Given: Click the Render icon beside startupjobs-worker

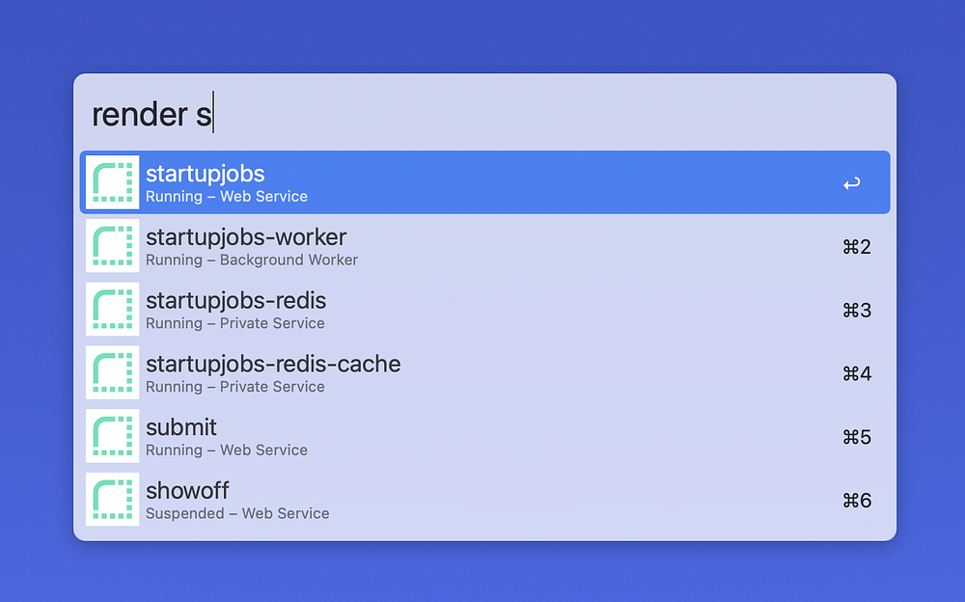Looking at the screenshot, I should tap(113, 246).
